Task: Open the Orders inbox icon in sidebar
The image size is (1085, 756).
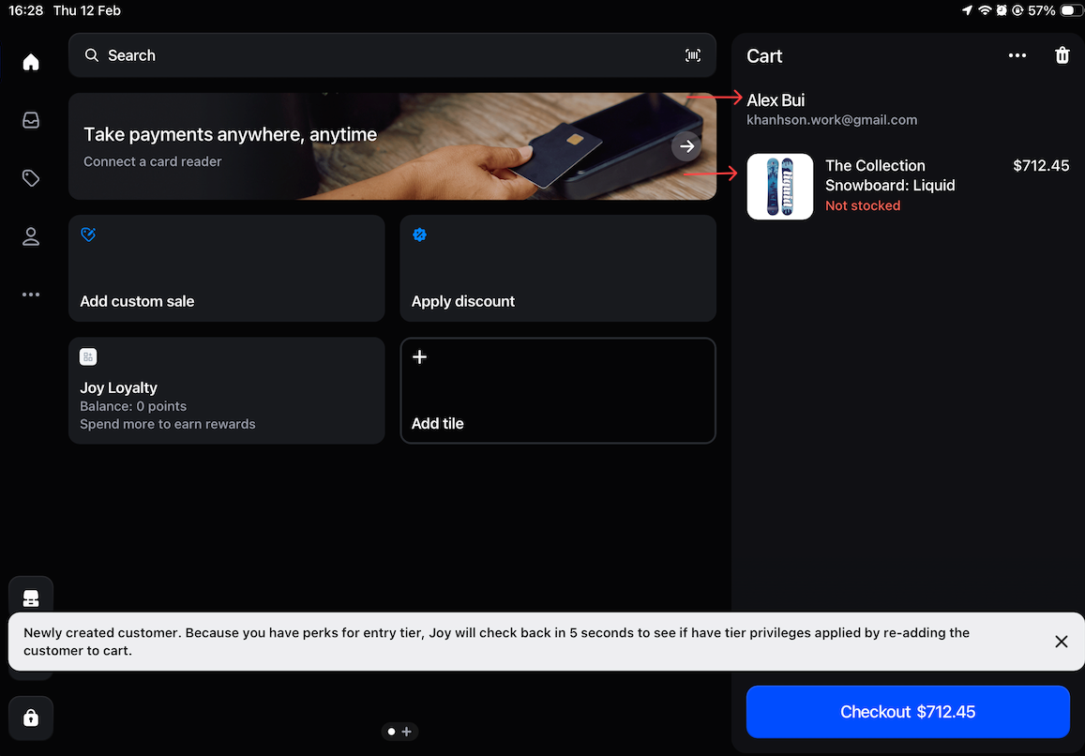Action: [x=31, y=120]
